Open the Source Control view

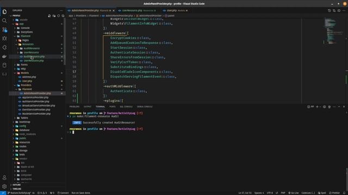click(4, 30)
